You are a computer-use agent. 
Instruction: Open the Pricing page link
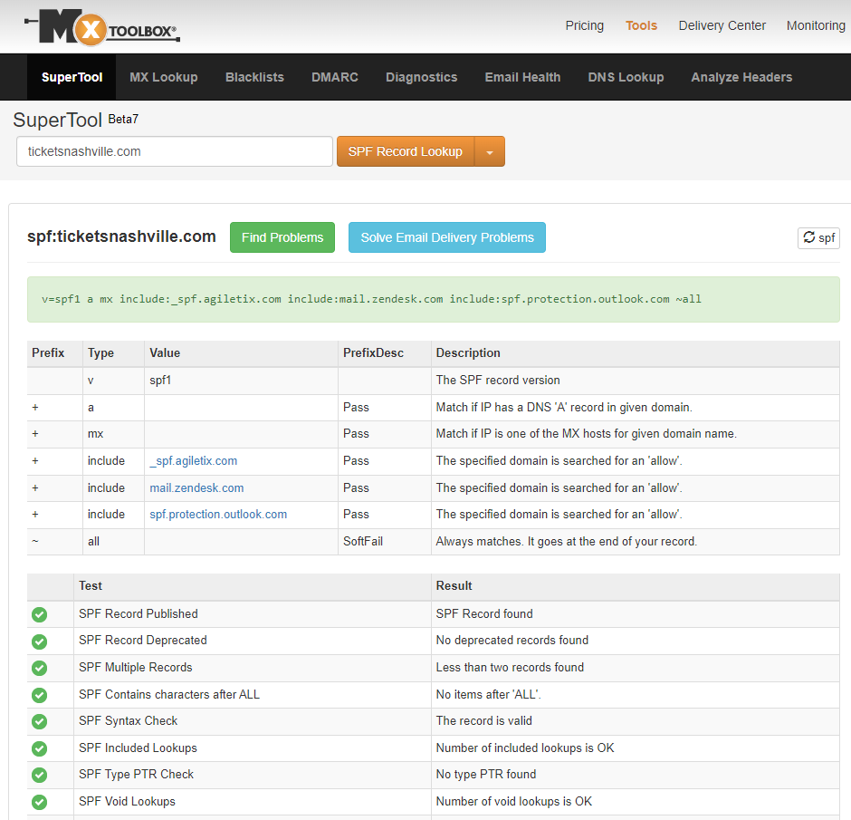pos(584,25)
